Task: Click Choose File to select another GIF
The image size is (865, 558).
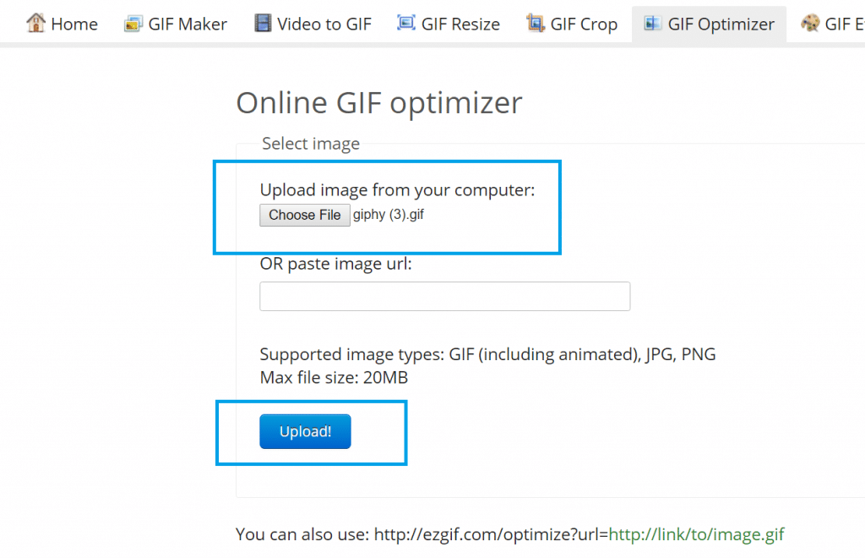Action: click(304, 215)
